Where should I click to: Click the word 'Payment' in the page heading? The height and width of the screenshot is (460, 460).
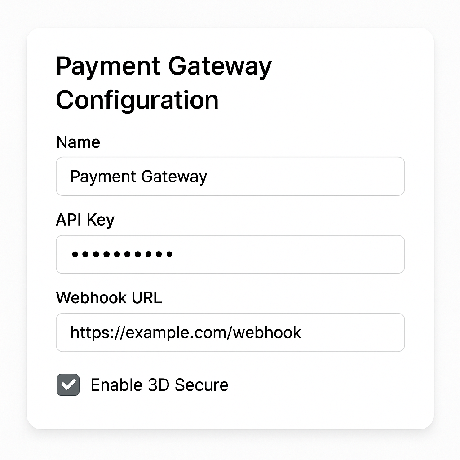click(x=108, y=67)
